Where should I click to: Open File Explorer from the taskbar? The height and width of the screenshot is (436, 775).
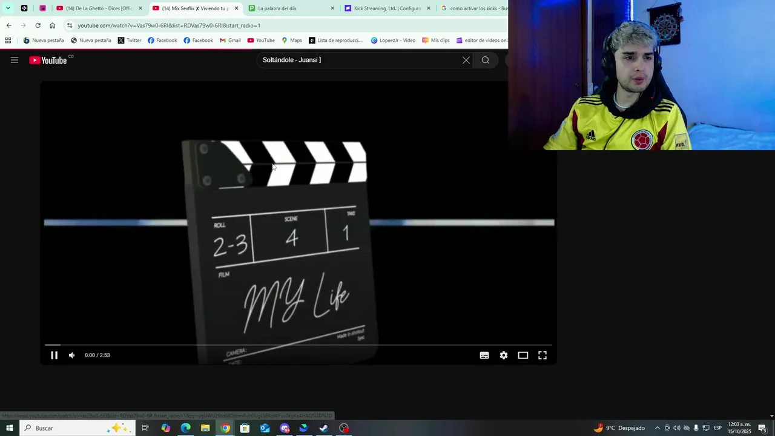coord(205,428)
